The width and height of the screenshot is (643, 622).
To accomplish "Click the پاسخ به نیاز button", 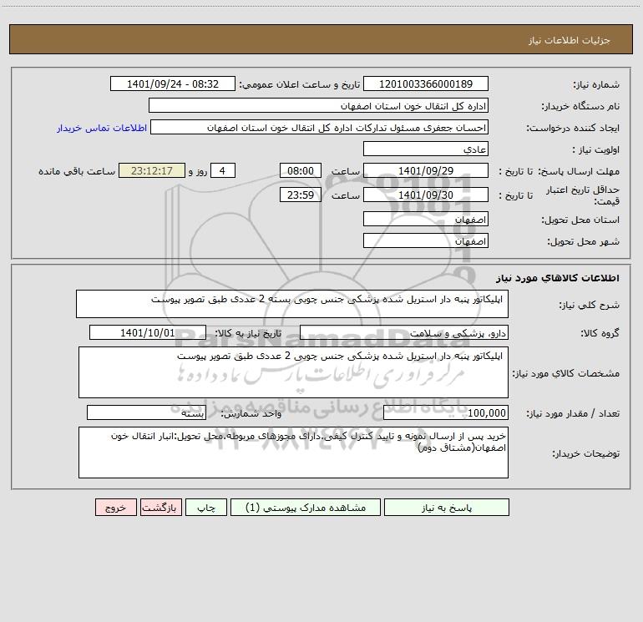I will 447,508.
